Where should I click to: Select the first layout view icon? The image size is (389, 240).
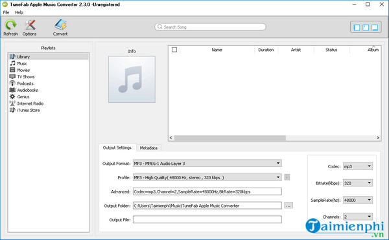click(x=357, y=27)
